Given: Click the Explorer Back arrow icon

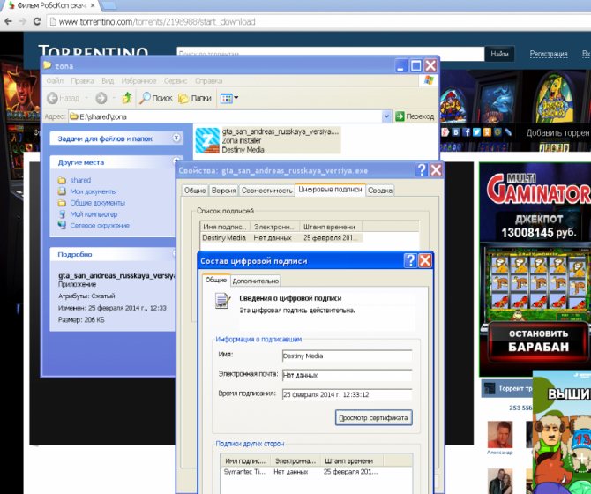Looking at the screenshot, I should tap(52, 98).
